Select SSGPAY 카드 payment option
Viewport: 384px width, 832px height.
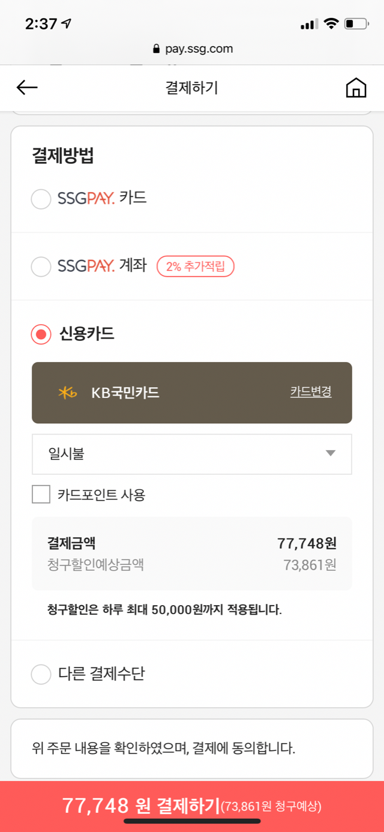pos(41,199)
